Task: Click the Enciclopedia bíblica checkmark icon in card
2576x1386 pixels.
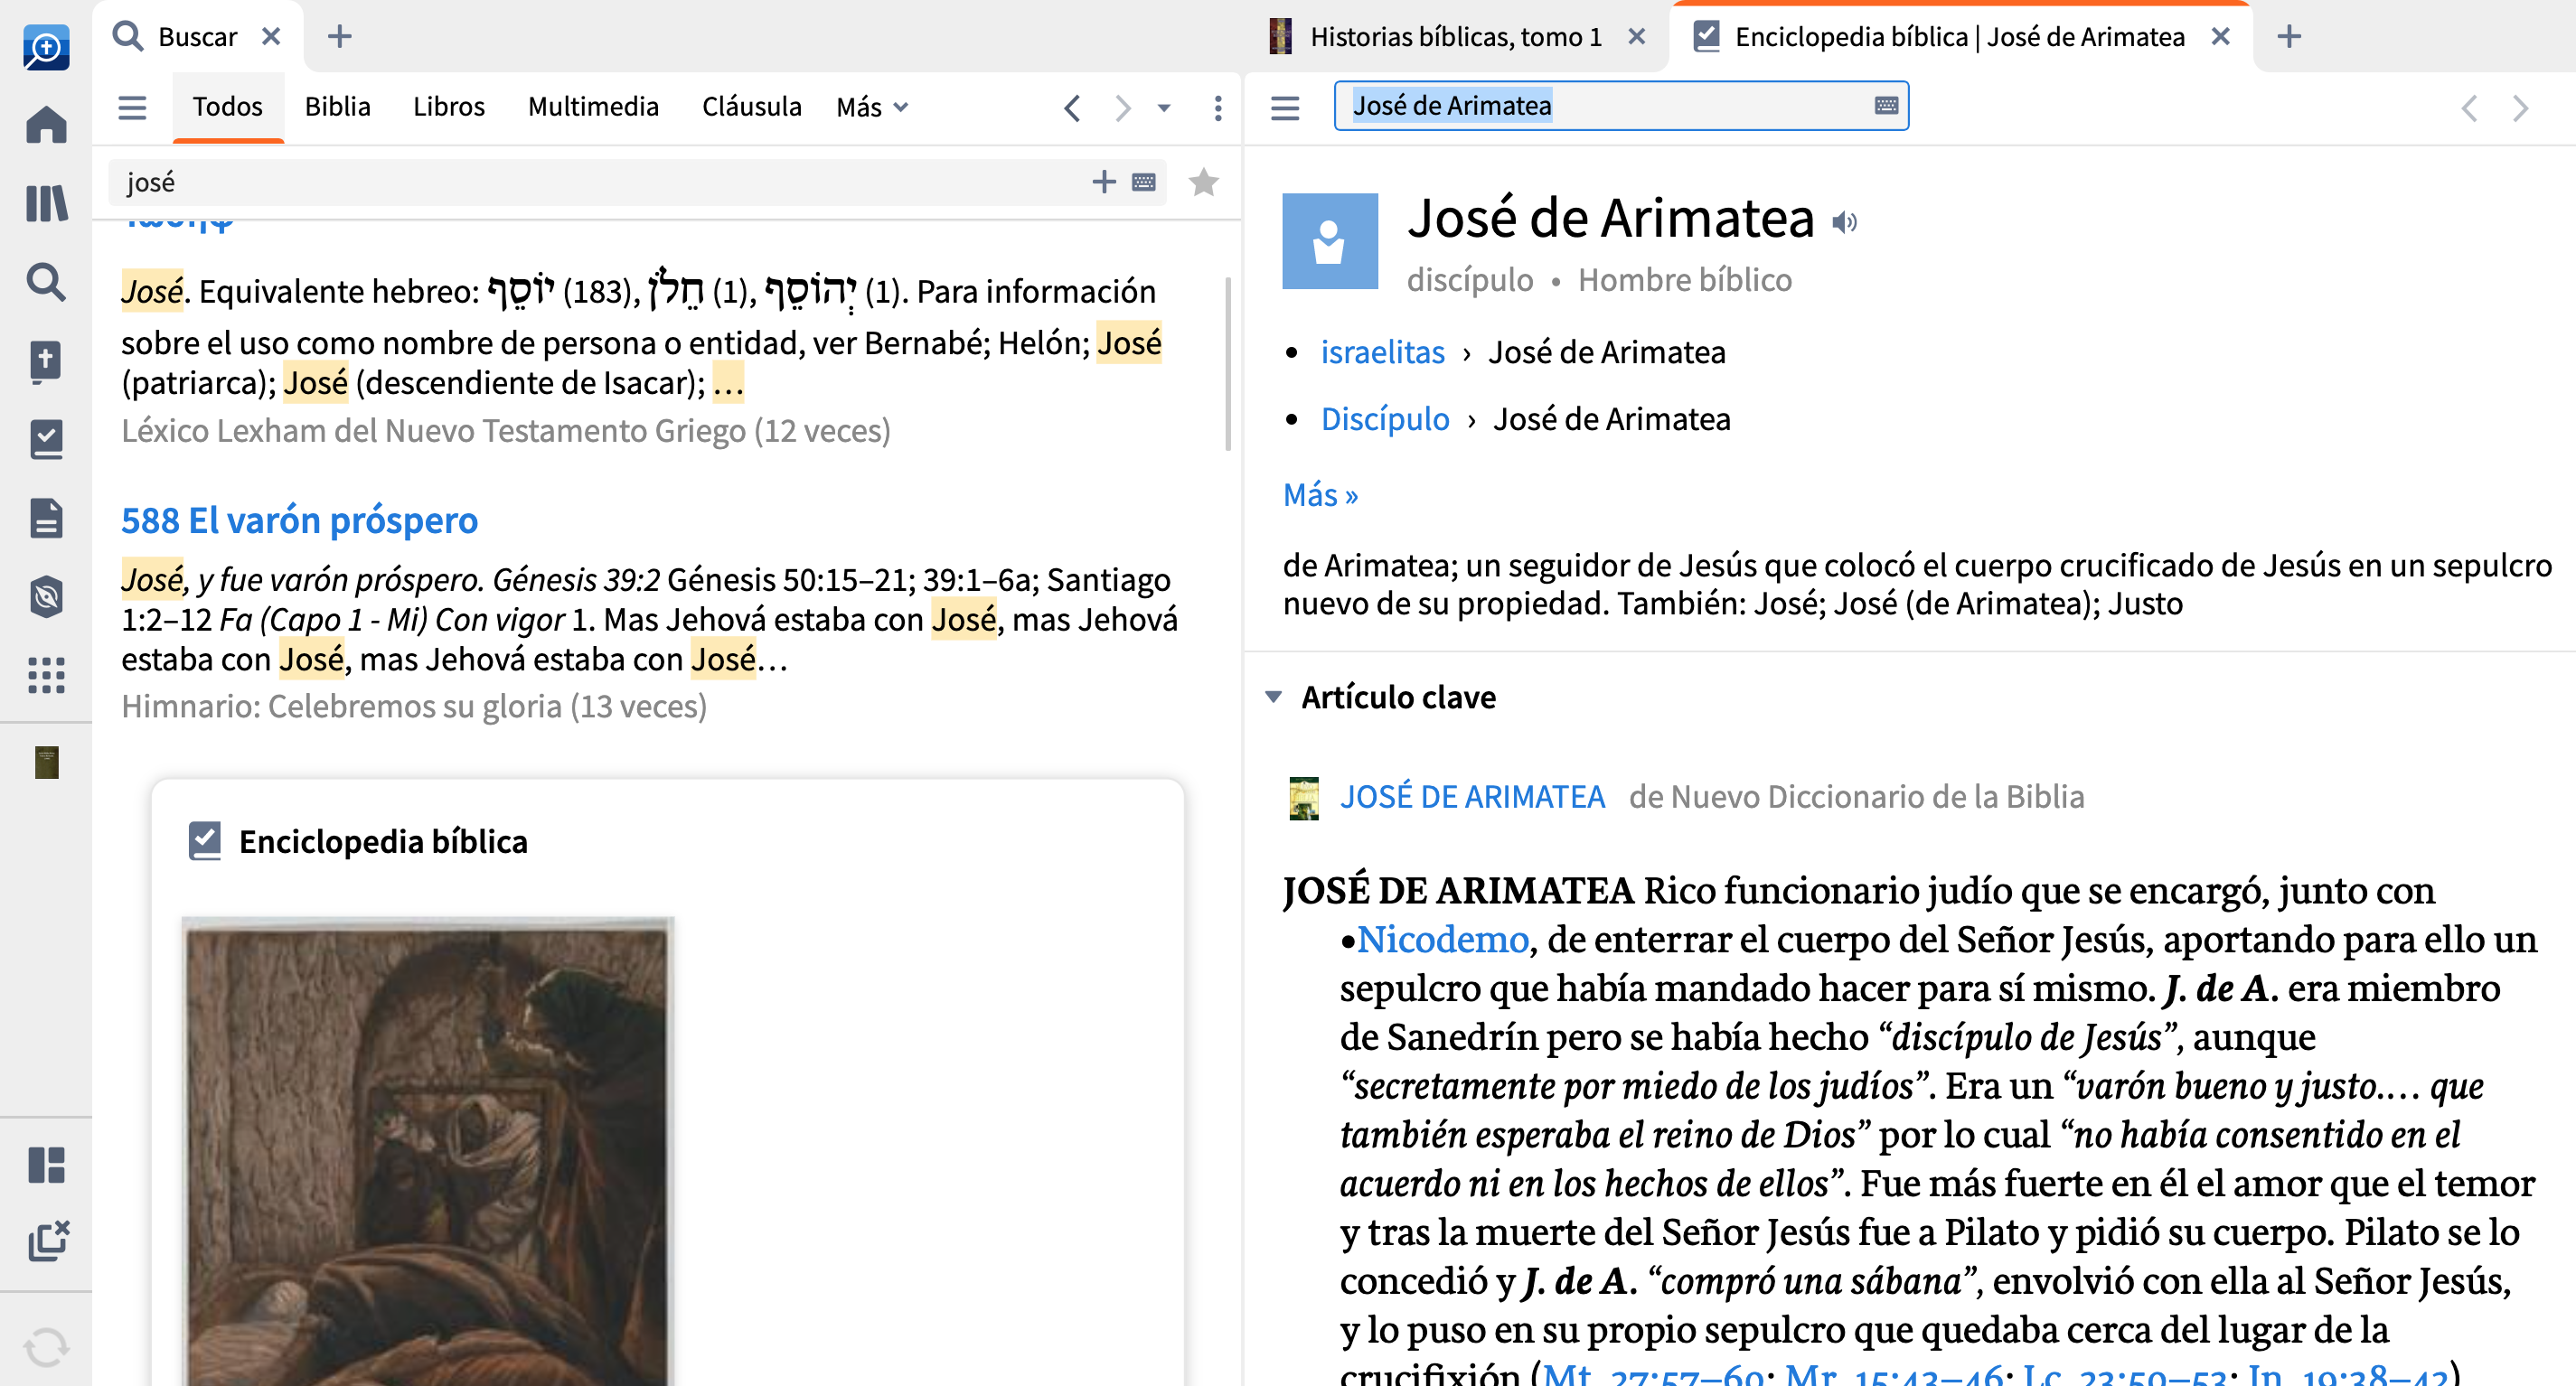Action: pos(204,841)
